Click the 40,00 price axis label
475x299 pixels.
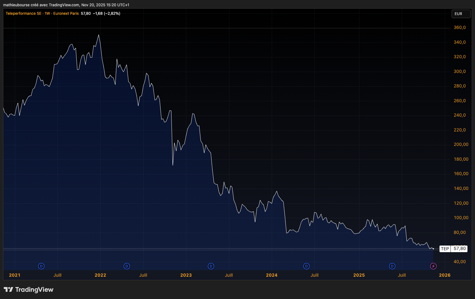(460, 262)
